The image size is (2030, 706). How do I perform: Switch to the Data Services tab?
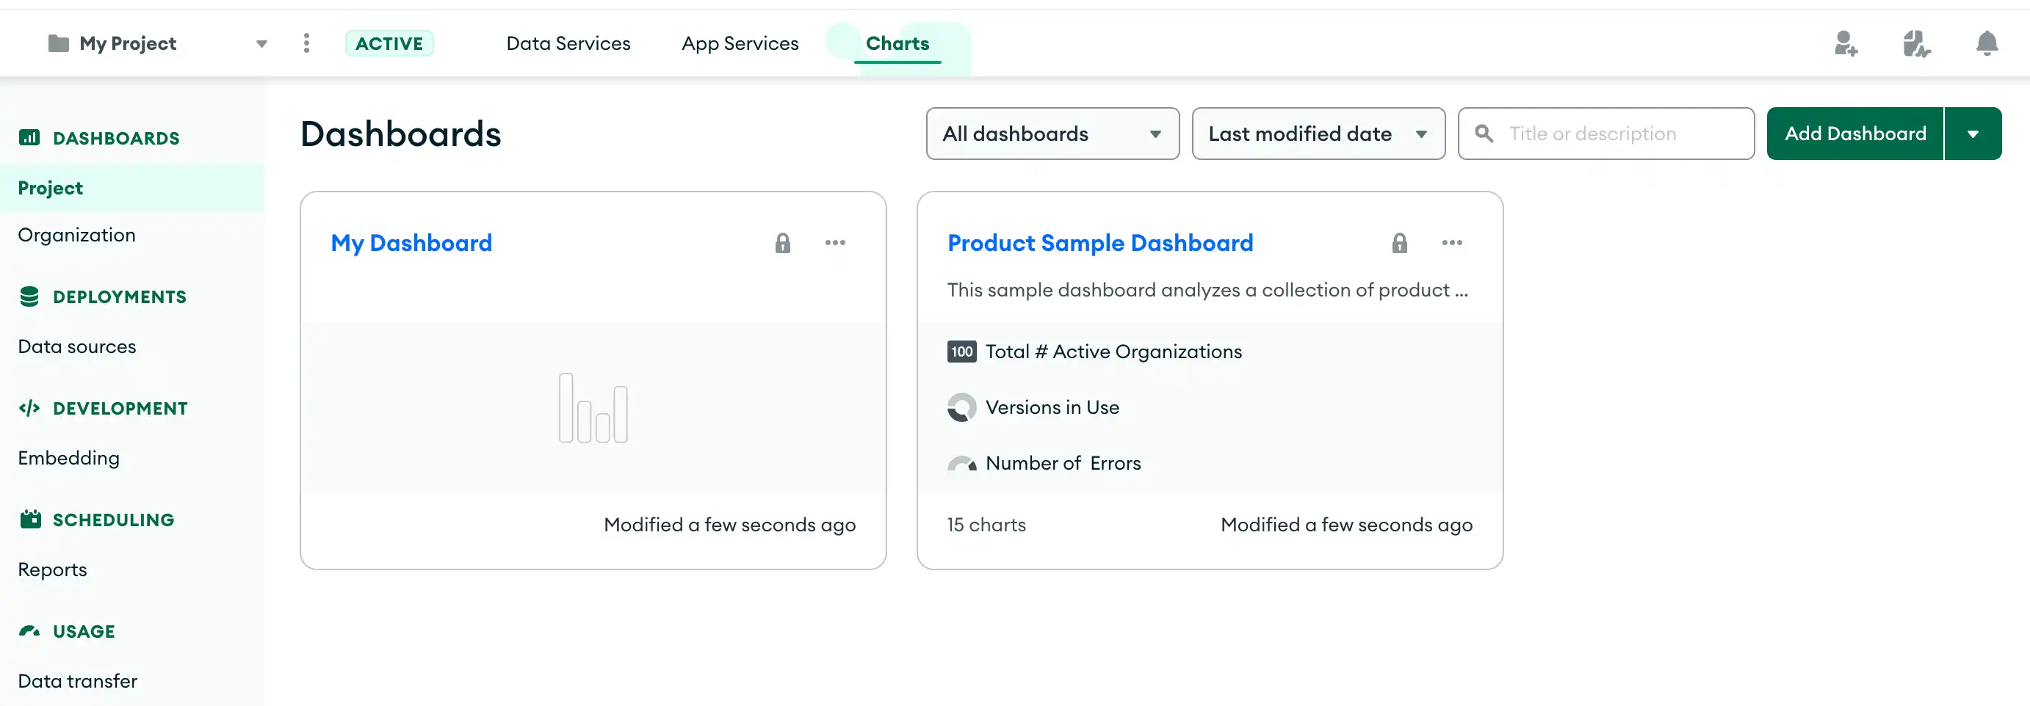coord(568,43)
